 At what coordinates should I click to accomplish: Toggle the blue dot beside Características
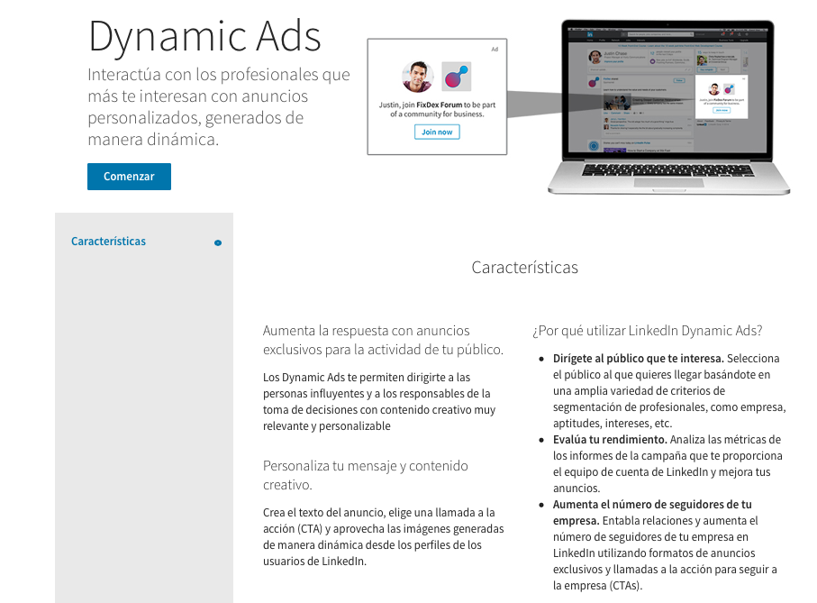coord(217,242)
